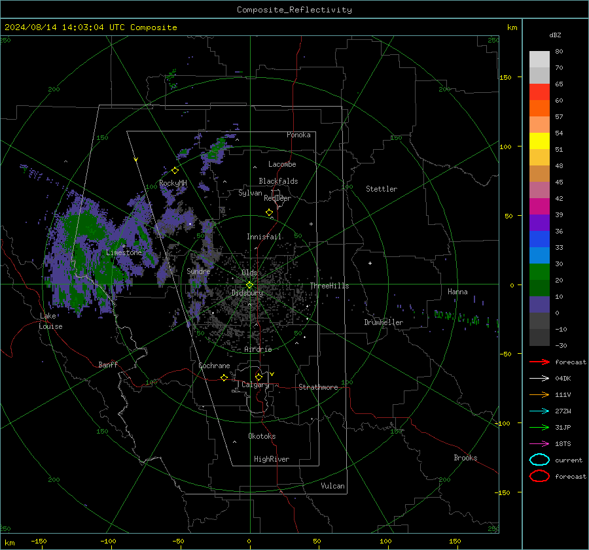Click the RedDeer city label
Image resolution: width=589 pixels, height=550 pixels.
click(277, 198)
